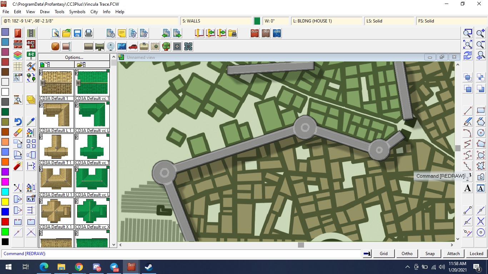Image resolution: width=488 pixels, height=274 pixels.
Task: Toggle Ortho mode
Action: click(x=407, y=254)
